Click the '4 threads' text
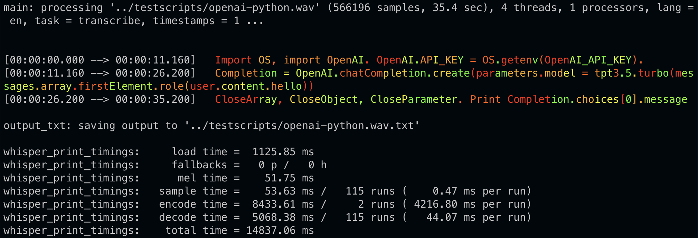Viewport: 698px width, 238px height. pos(529,8)
